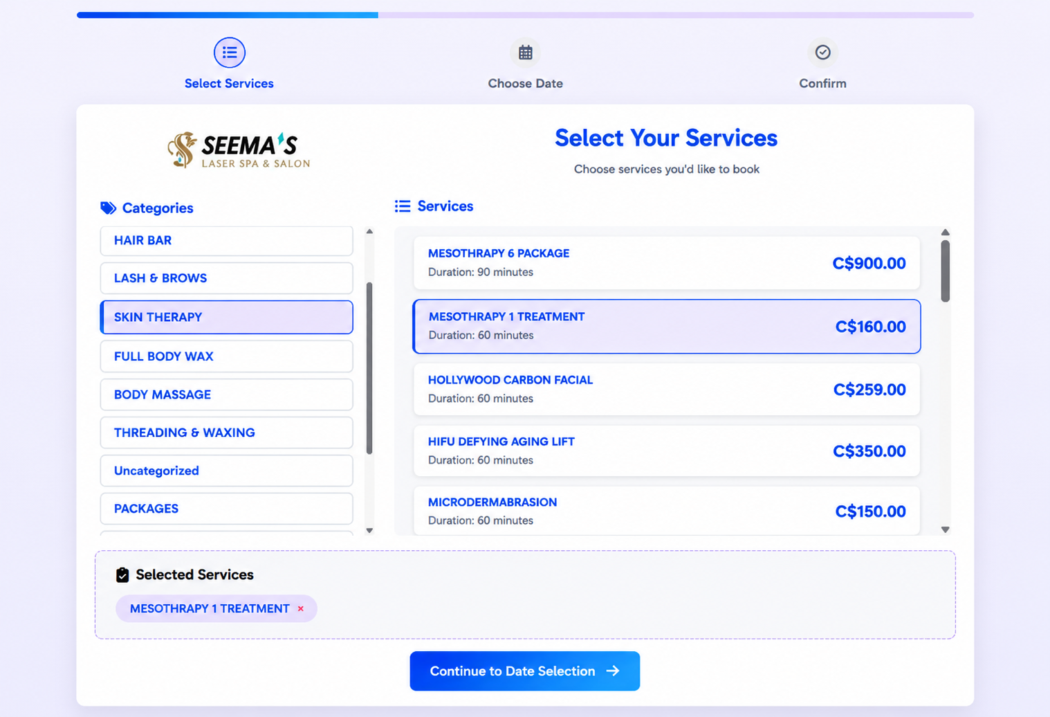1050x717 pixels.
Task: Click the C$259.00 price
Action: click(869, 390)
